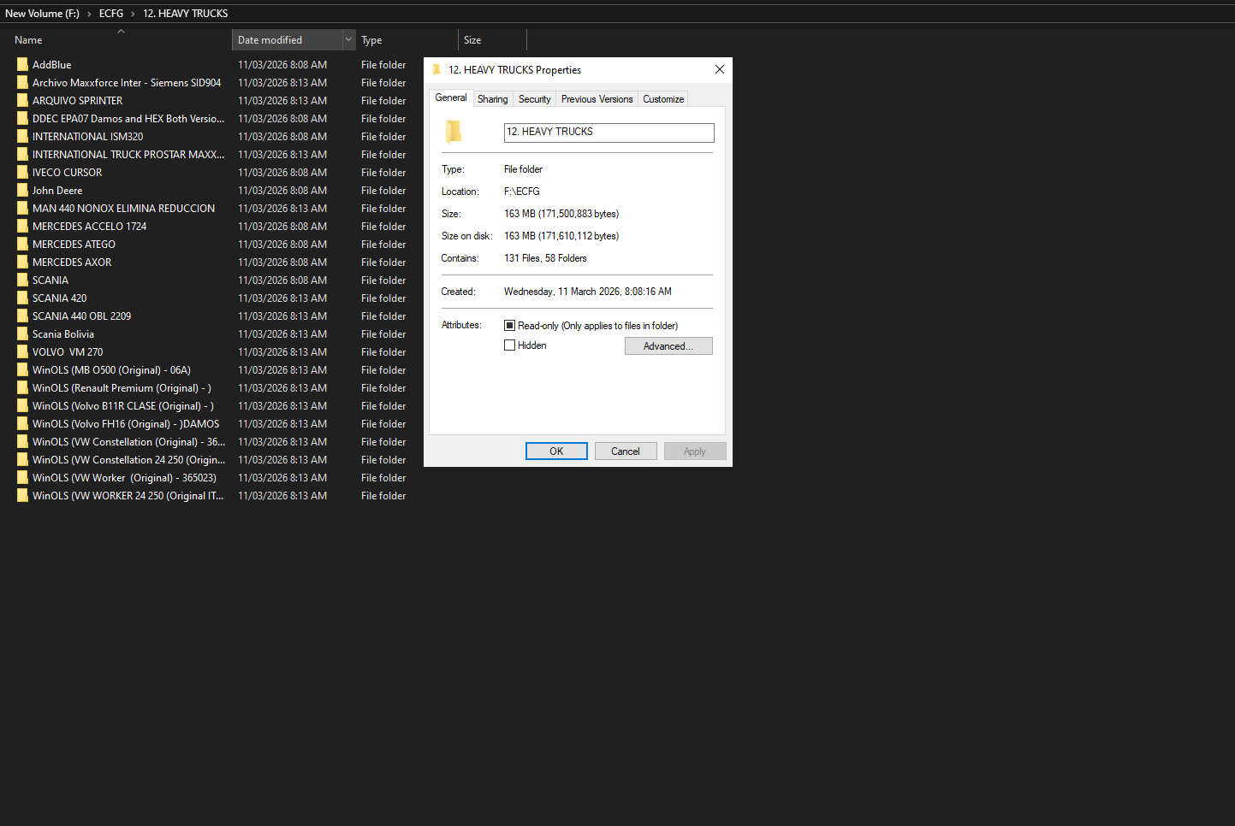Apply the property changes
1235x826 pixels.
coord(695,451)
